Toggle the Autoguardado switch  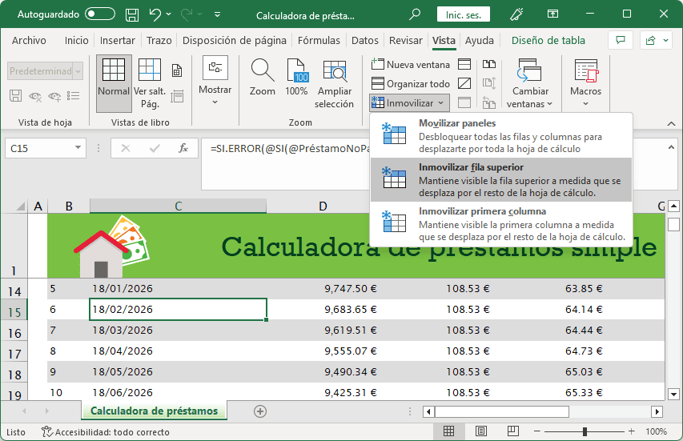[x=99, y=14]
